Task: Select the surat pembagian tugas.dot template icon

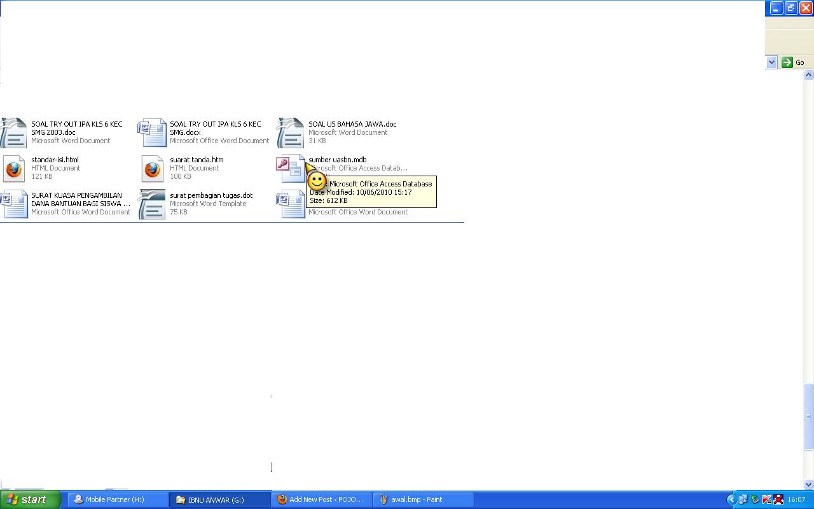Action: (153, 204)
